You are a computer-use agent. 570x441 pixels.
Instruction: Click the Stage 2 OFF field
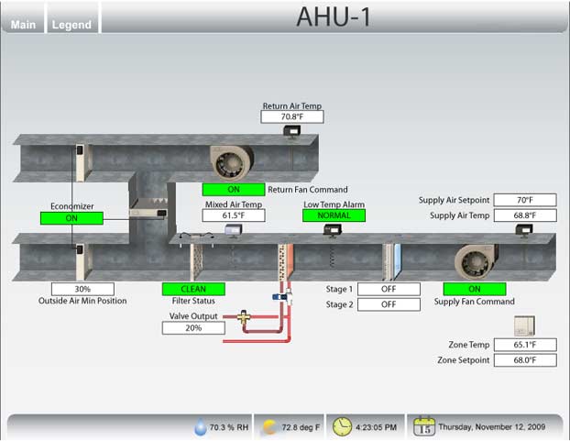(389, 304)
